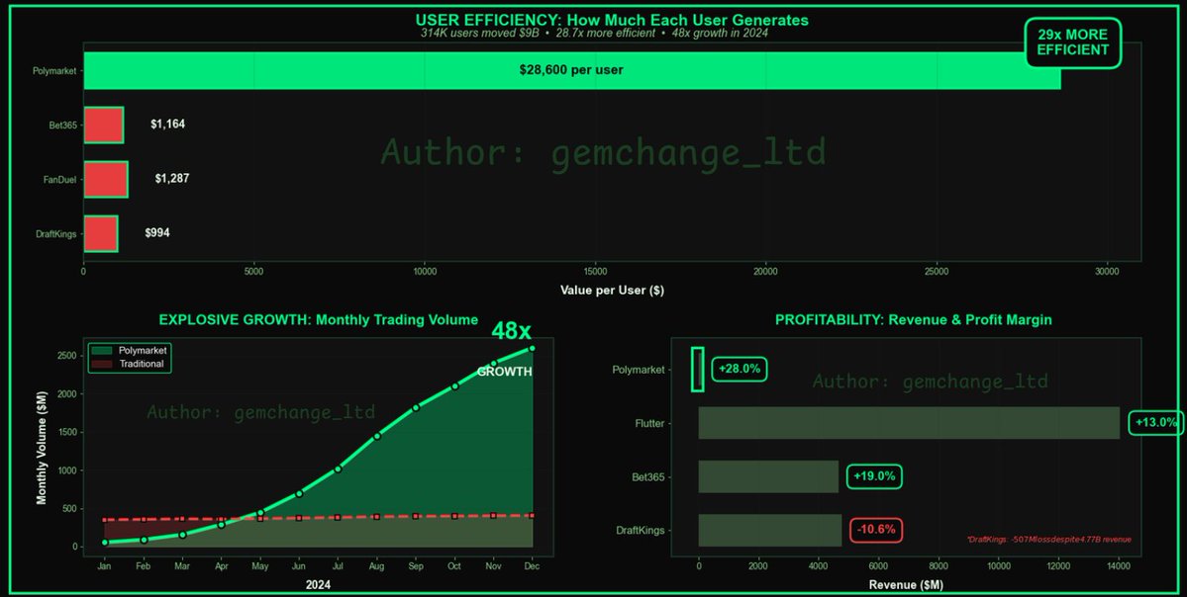Click the "29x MORE EFFICIENT" badge

1072,43
